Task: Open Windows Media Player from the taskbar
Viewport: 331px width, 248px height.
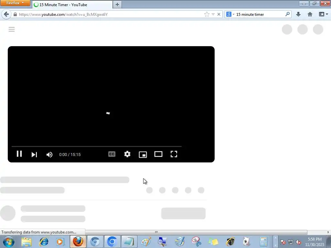Action: pyautogui.click(x=60, y=242)
